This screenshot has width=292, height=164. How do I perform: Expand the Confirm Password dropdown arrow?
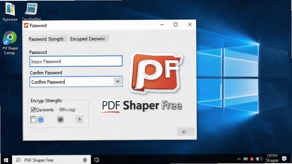118,81
